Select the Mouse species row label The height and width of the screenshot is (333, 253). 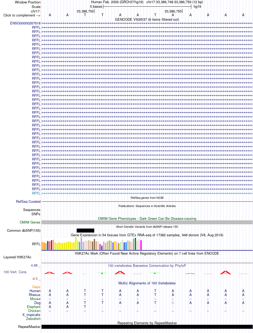35,299
